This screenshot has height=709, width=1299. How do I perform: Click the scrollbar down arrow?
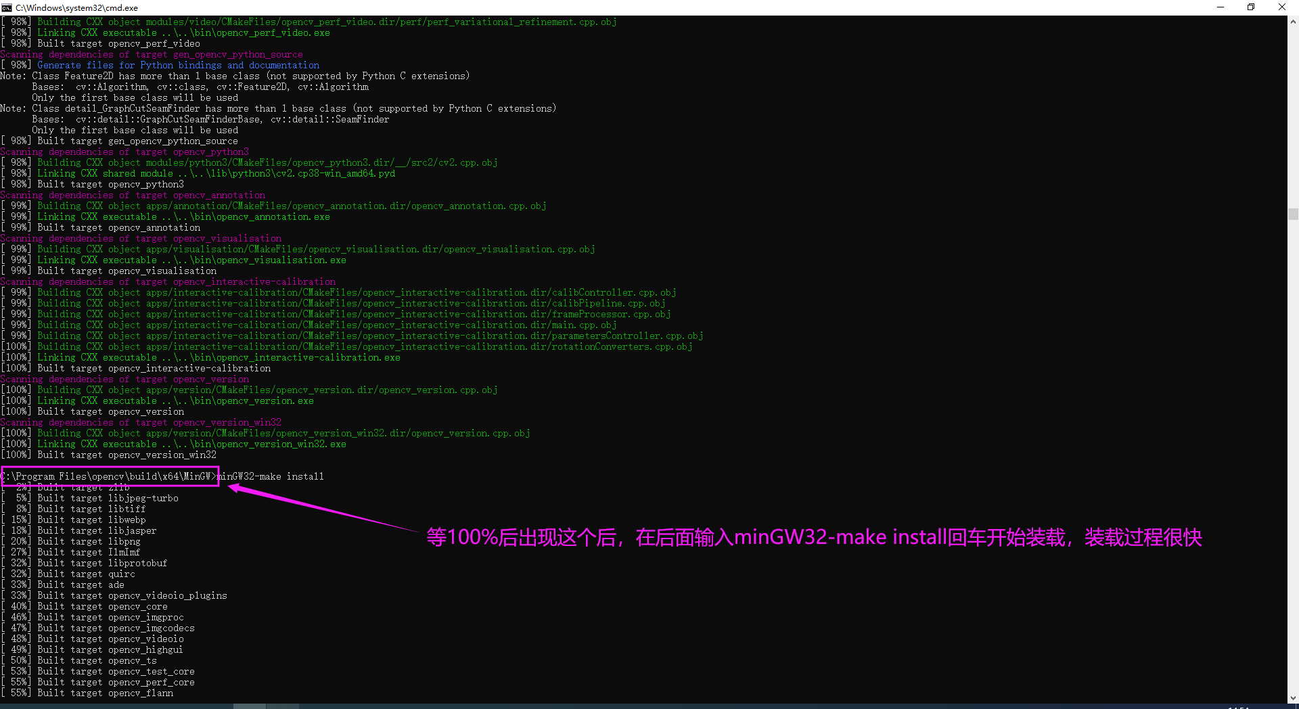1293,697
